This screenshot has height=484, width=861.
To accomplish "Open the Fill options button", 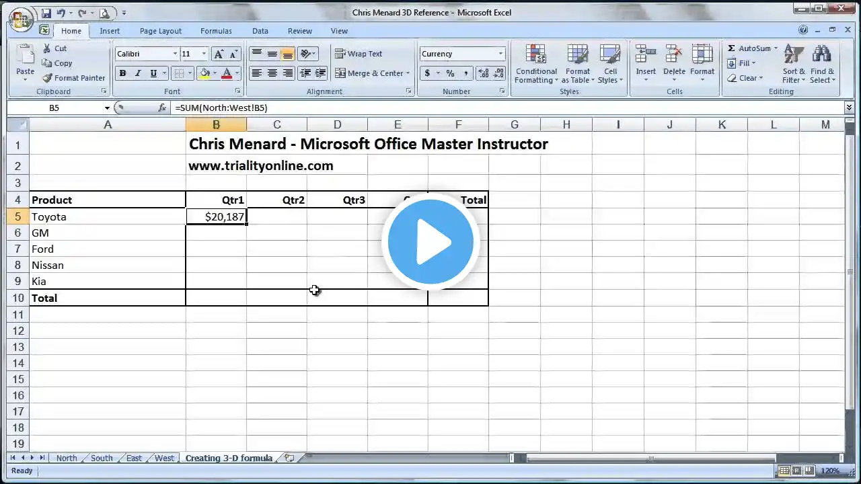I will (742, 63).
